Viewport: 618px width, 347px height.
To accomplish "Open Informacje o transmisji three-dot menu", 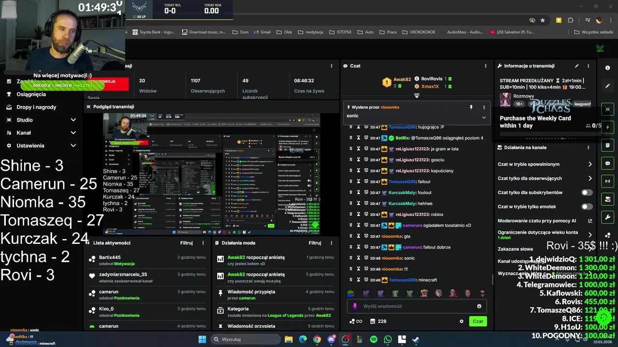I will [588, 66].
